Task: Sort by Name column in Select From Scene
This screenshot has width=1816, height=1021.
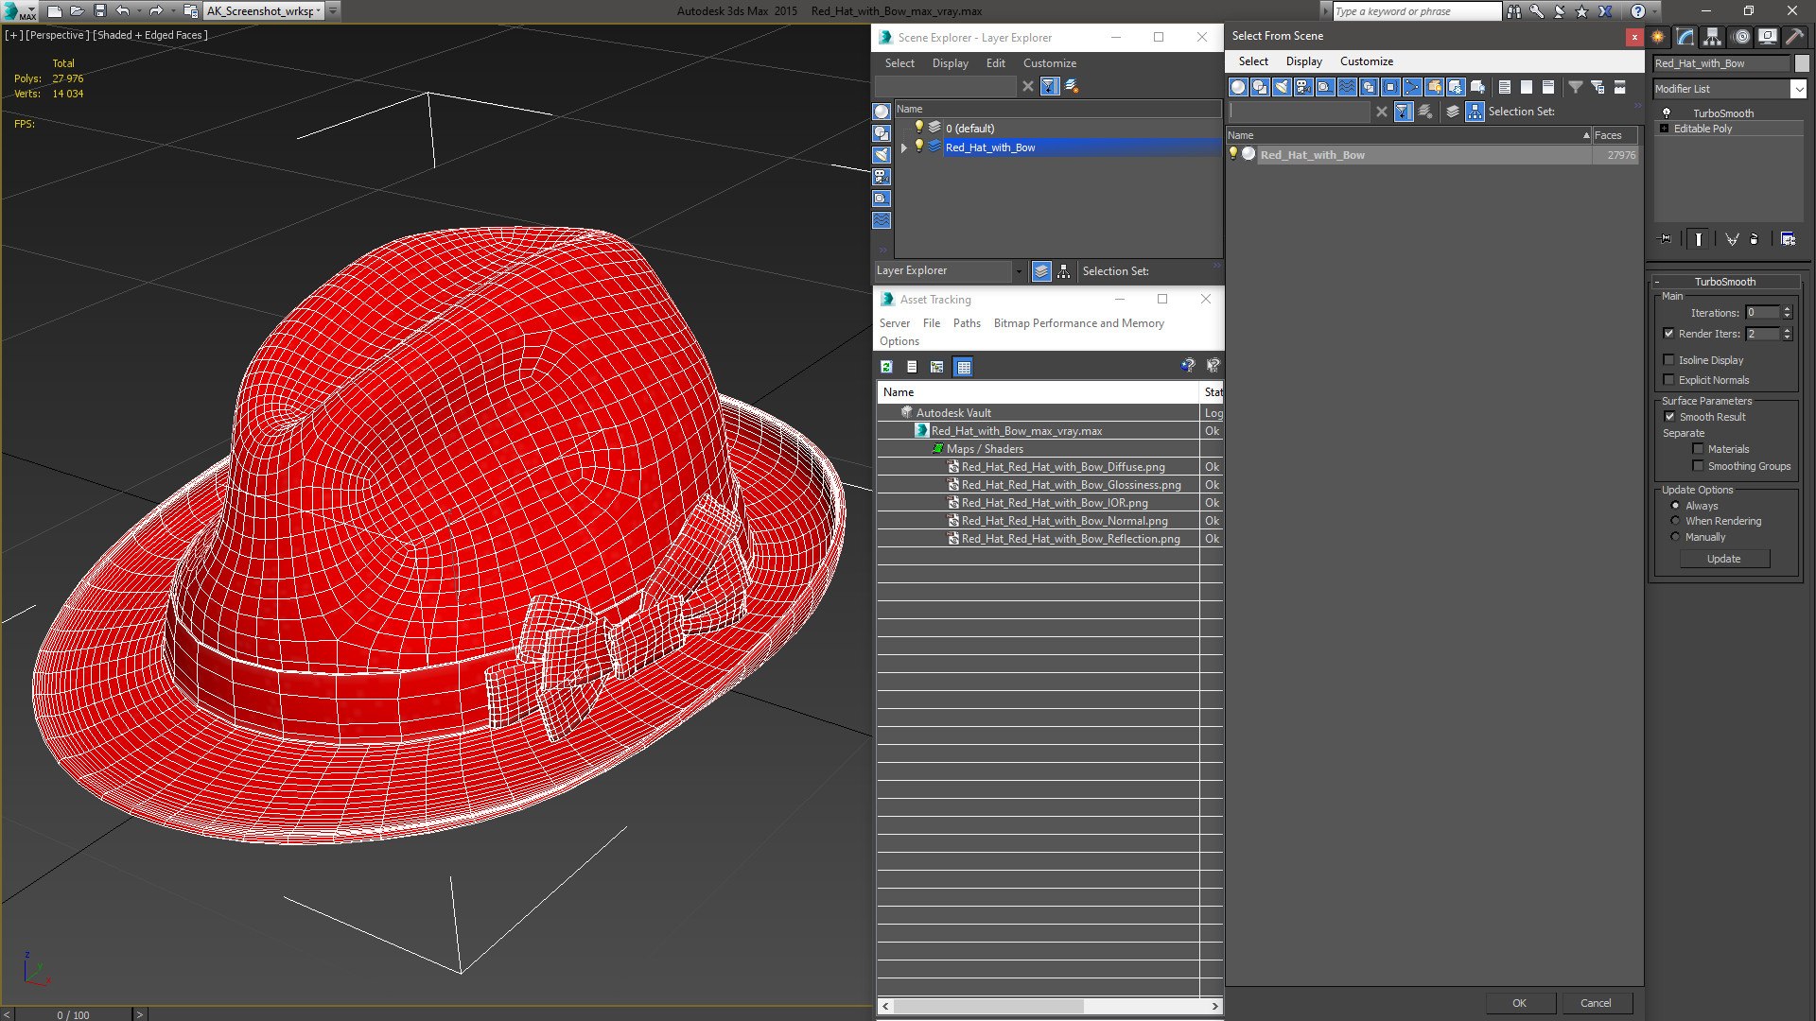Action: [x=1408, y=135]
